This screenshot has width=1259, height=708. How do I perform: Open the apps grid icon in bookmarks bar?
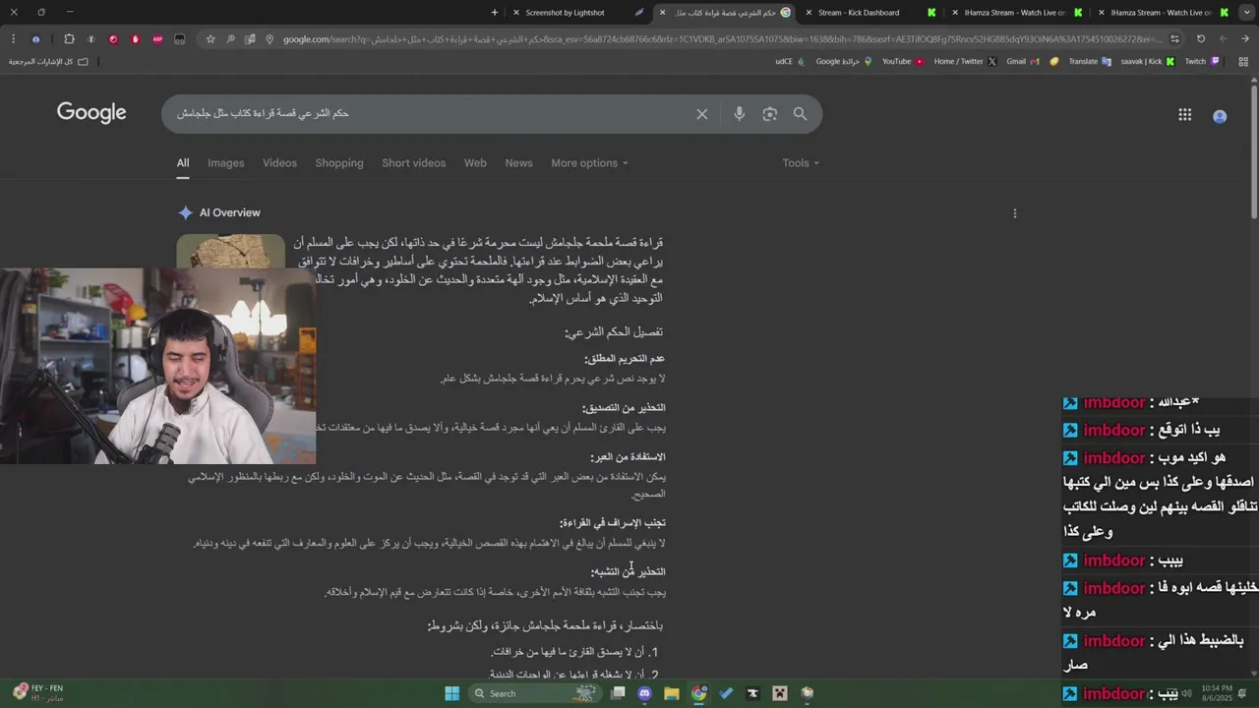[x=1243, y=61]
